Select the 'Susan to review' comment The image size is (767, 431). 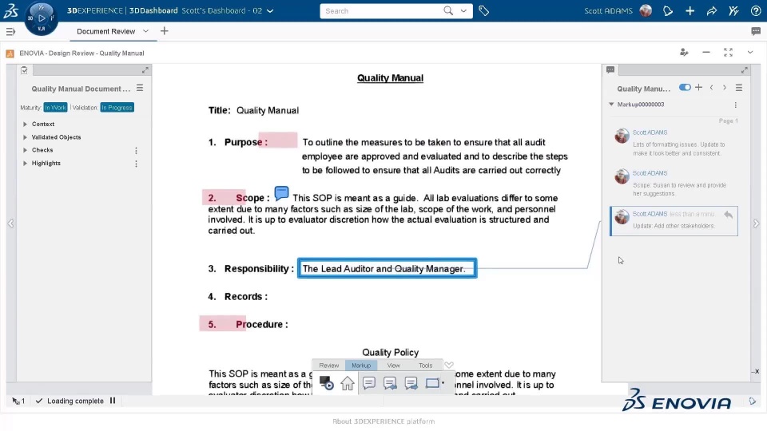(x=674, y=184)
